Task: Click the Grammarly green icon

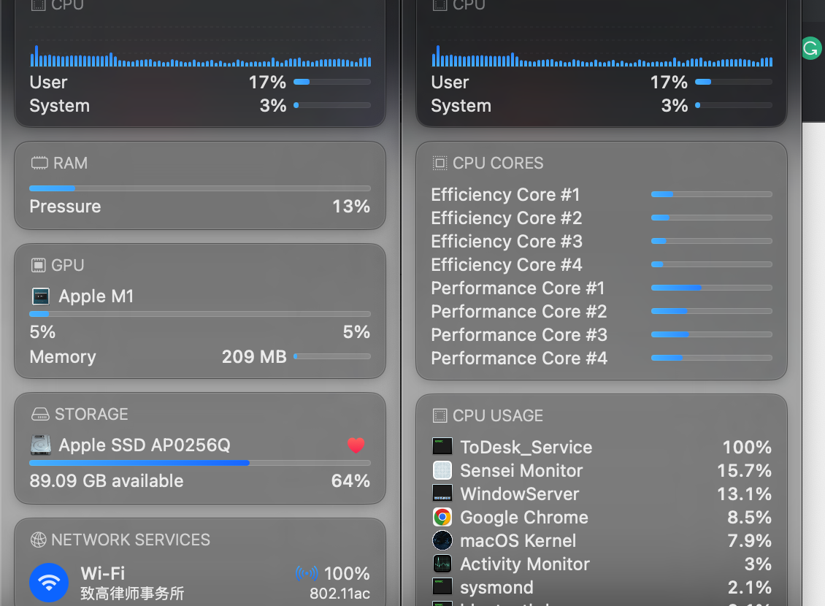Action: click(811, 48)
